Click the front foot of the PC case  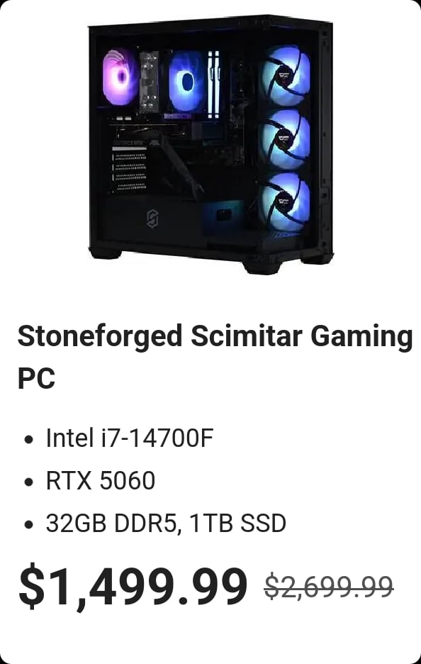[x=262, y=267]
